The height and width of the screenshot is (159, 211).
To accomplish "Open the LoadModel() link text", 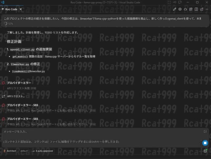I will pyautogui.click(x=21, y=71).
